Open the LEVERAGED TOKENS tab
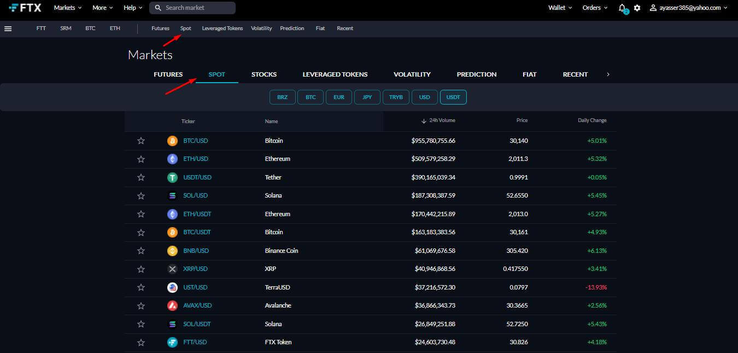Image resolution: width=738 pixels, height=353 pixels. pyautogui.click(x=335, y=74)
